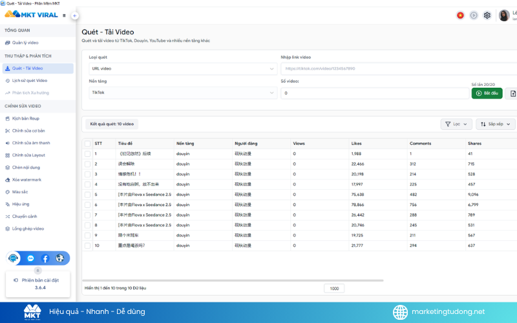Open the website globe icon

[59, 258]
